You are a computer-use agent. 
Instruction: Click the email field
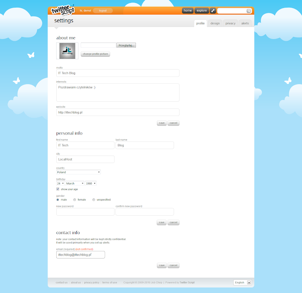pos(81,255)
